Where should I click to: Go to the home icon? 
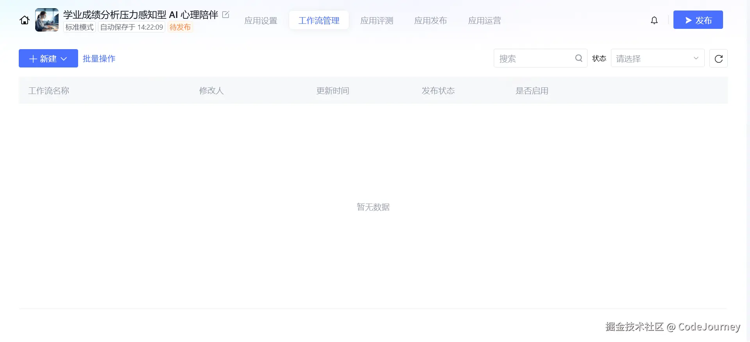[25, 20]
